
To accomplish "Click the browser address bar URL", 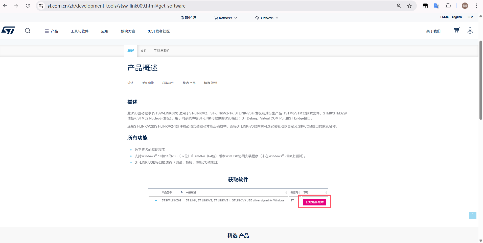I will click(x=117, y=6).
